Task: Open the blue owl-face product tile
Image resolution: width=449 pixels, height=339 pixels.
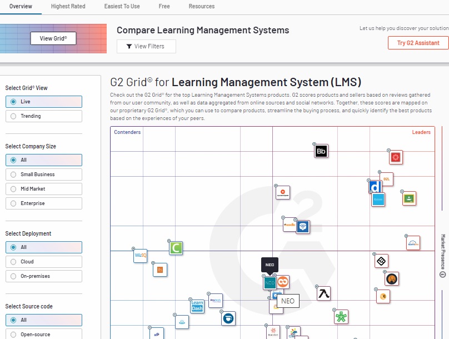Action: [x=303, y=227]
